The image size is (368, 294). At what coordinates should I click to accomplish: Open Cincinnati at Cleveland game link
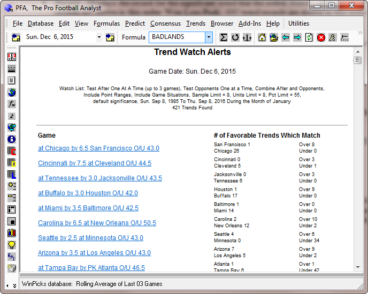coord(95,163)
